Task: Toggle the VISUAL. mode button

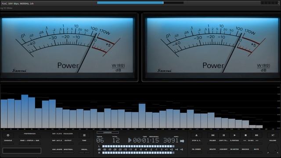Action: [84, 149]
